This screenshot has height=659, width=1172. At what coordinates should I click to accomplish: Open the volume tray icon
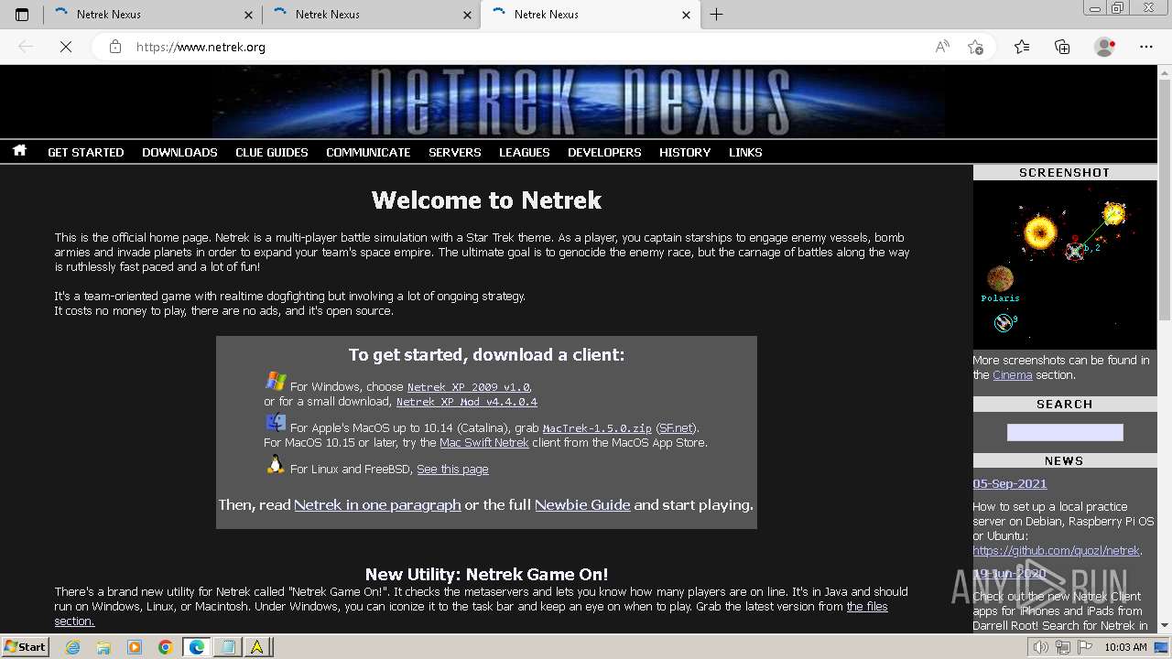coord(1041,647)
